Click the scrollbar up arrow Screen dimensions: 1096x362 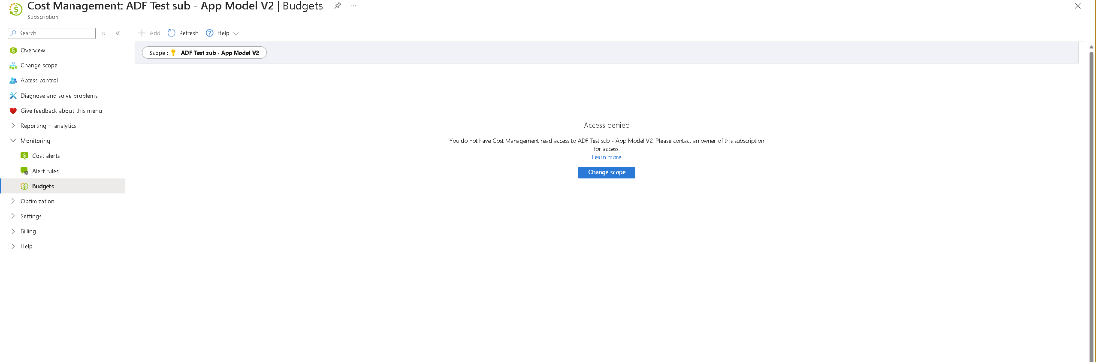click(x=1092, y=47)
